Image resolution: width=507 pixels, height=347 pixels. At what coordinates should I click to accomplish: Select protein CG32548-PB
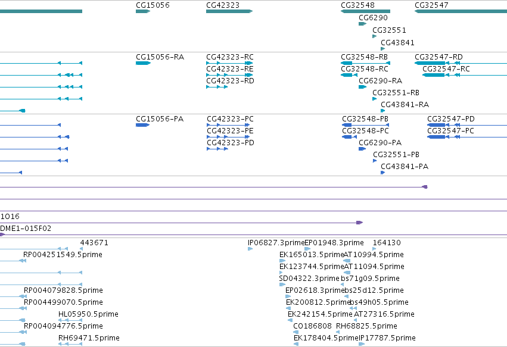tap(365, 125)
